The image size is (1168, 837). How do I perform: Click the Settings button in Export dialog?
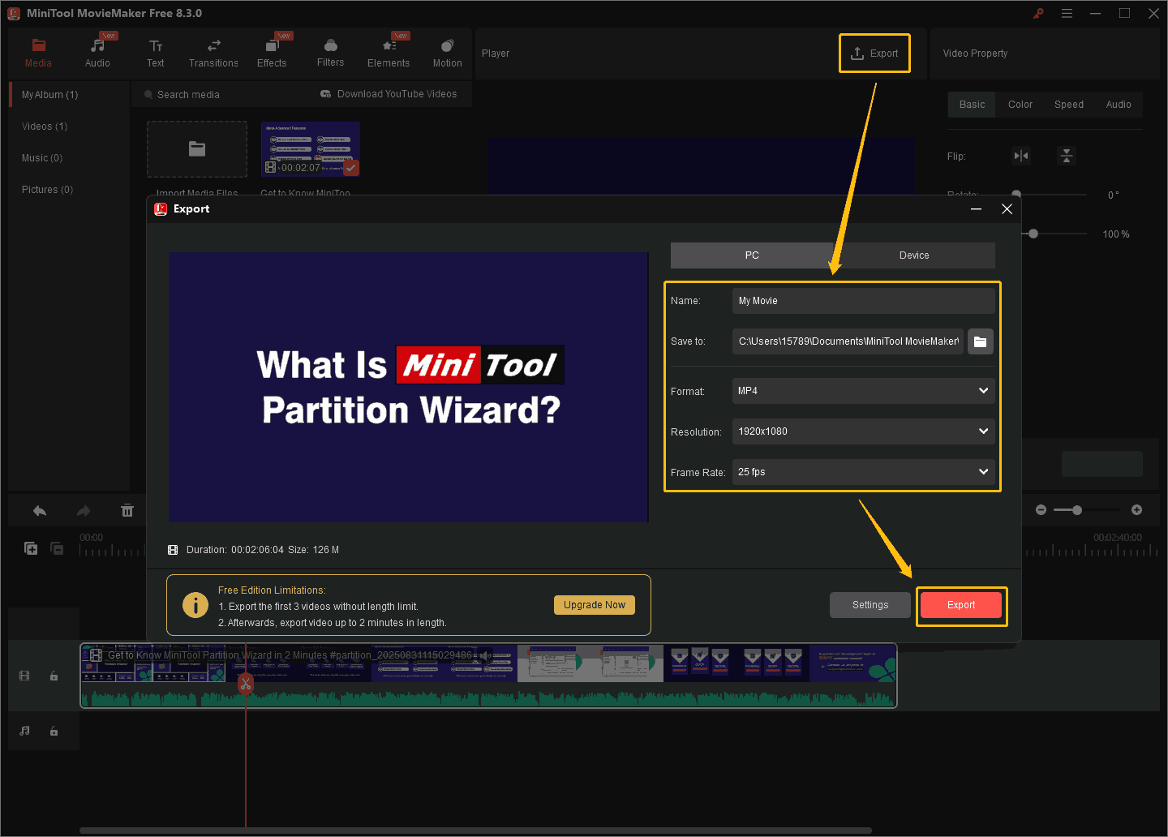pos(870,605)
